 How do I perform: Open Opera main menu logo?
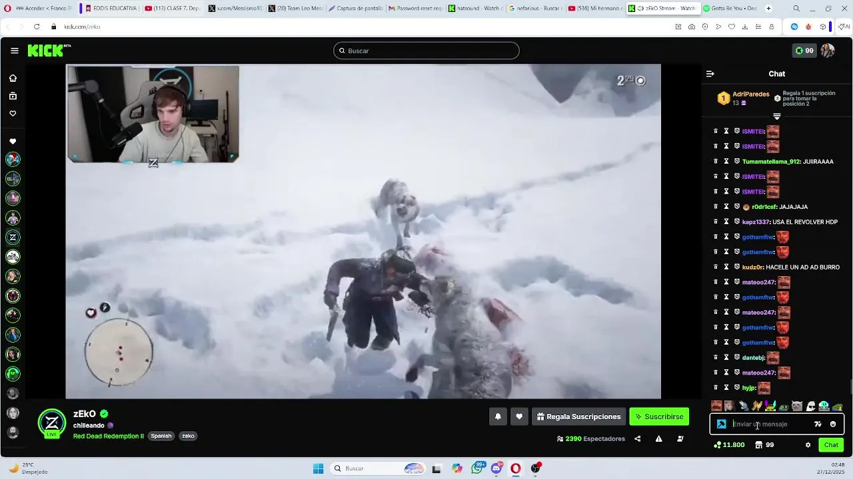tap(7, 9)
